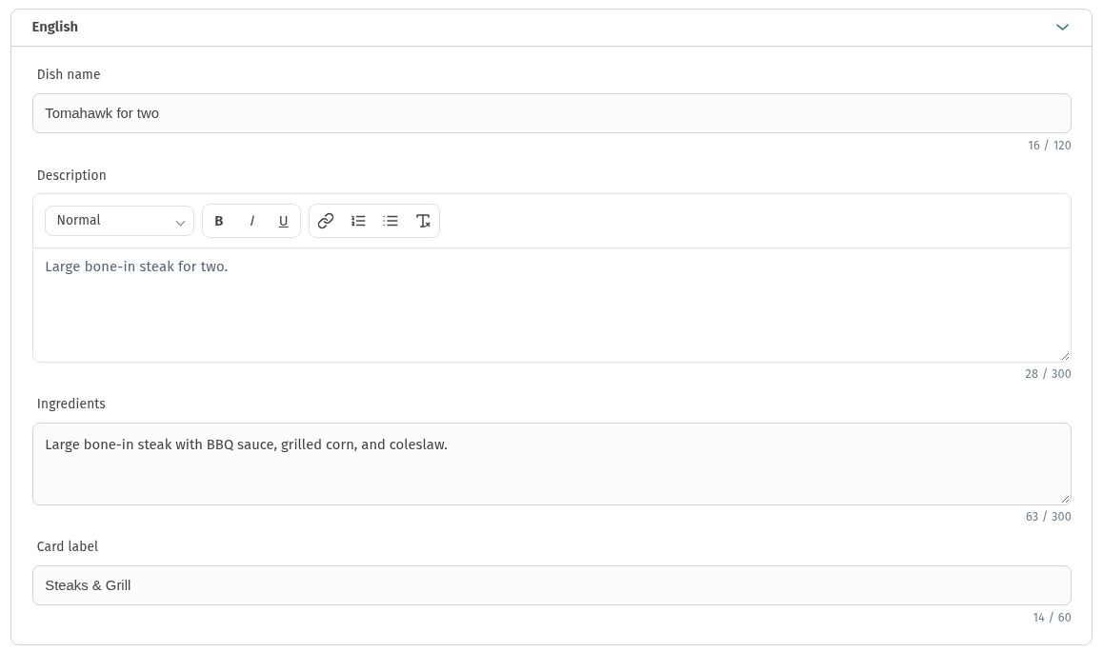Click the 63 / 300 character counter

1048,517
